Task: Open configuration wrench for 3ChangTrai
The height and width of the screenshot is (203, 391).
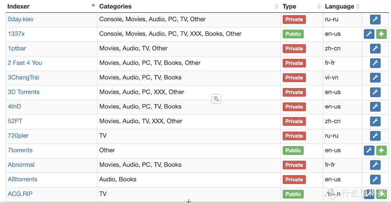Action: tap(375, 77)
